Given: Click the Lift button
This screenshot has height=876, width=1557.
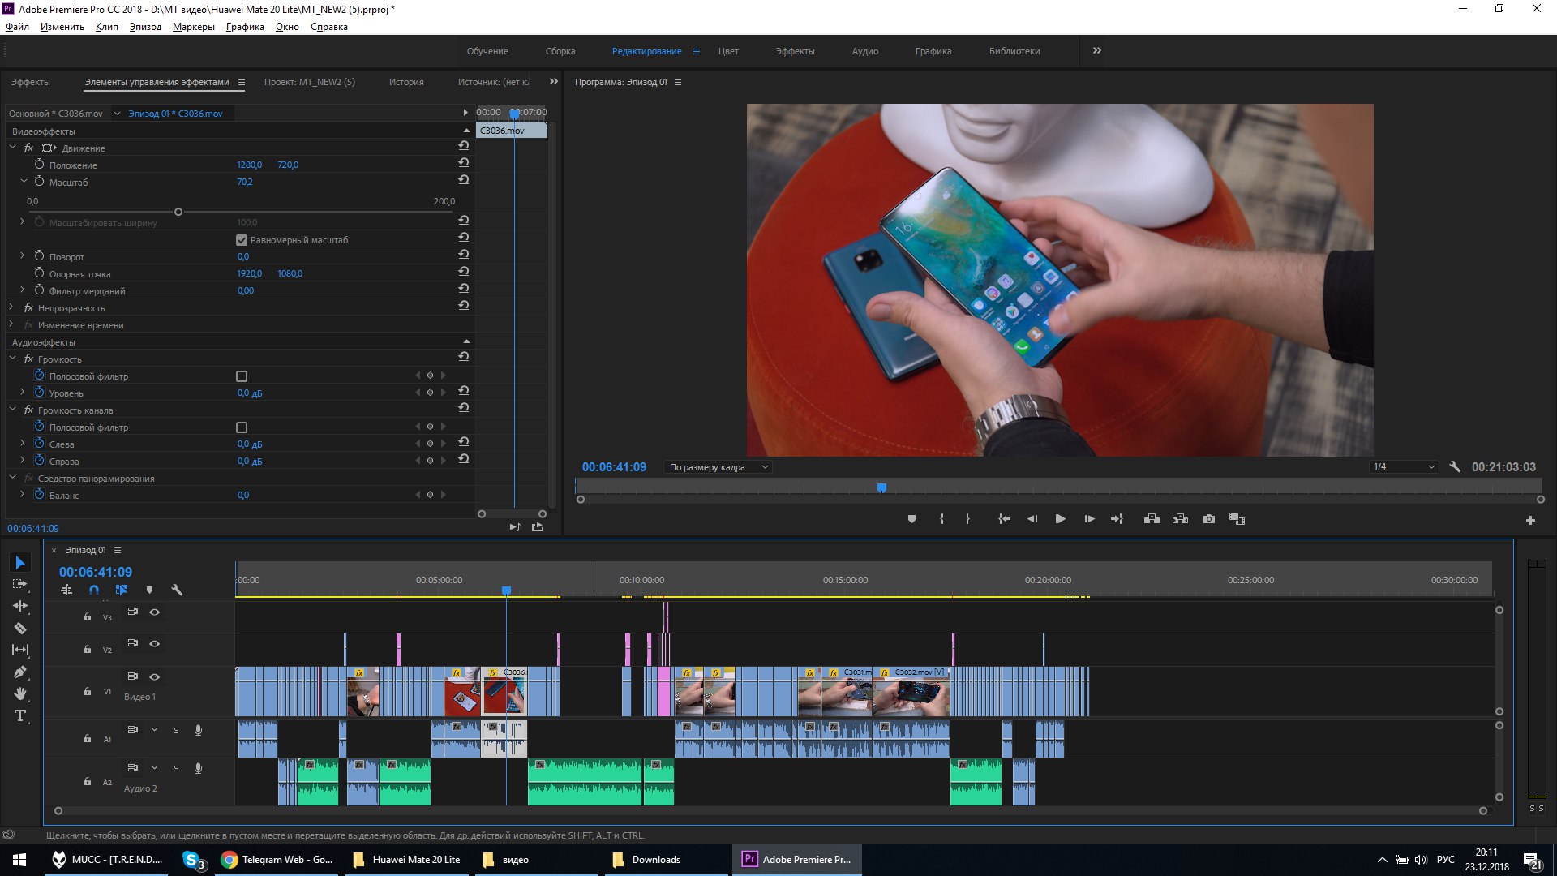Looking at the screenshot, I should [1152, 519].
